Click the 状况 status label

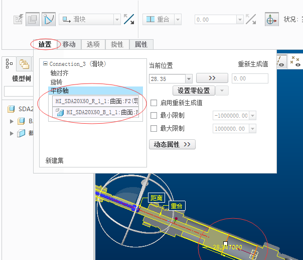[291, 20]
